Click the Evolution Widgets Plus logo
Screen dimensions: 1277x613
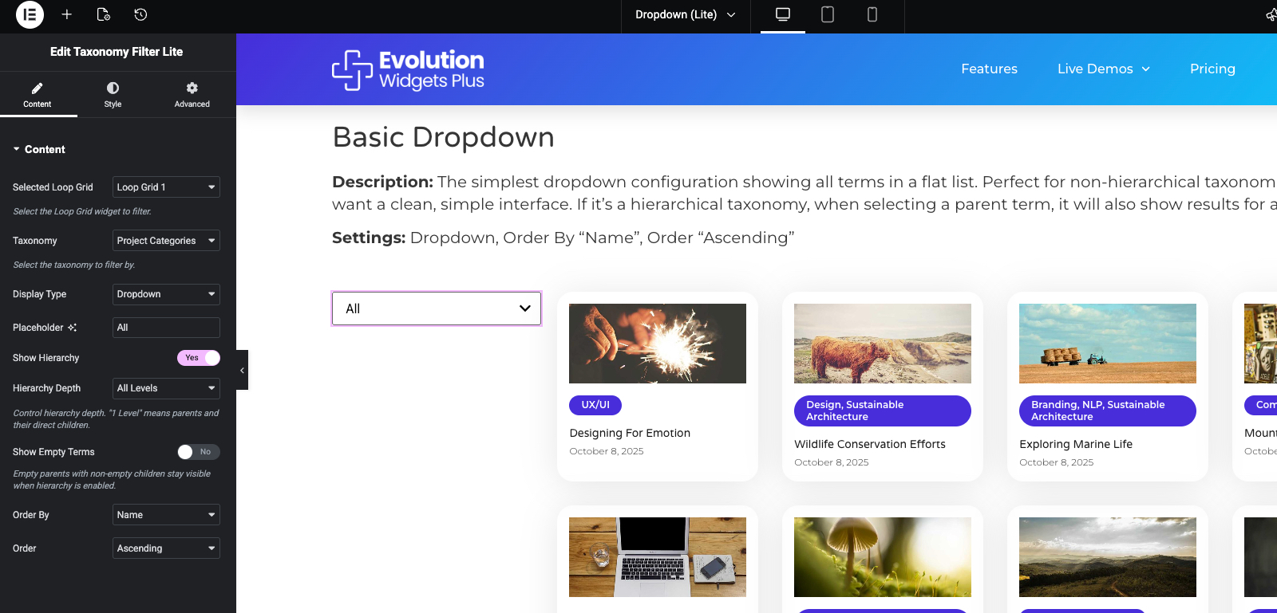pos(408,70)
